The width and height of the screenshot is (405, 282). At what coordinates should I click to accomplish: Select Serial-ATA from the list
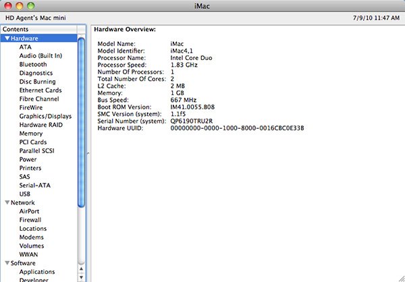click(x=35, y=185)
